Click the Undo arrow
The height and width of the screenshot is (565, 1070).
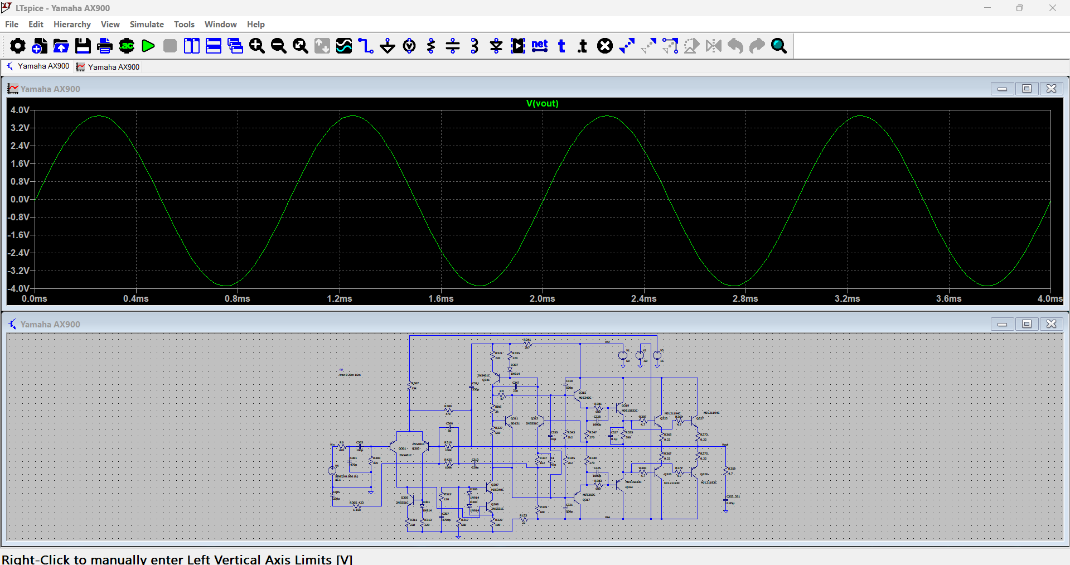click(735, 46)
